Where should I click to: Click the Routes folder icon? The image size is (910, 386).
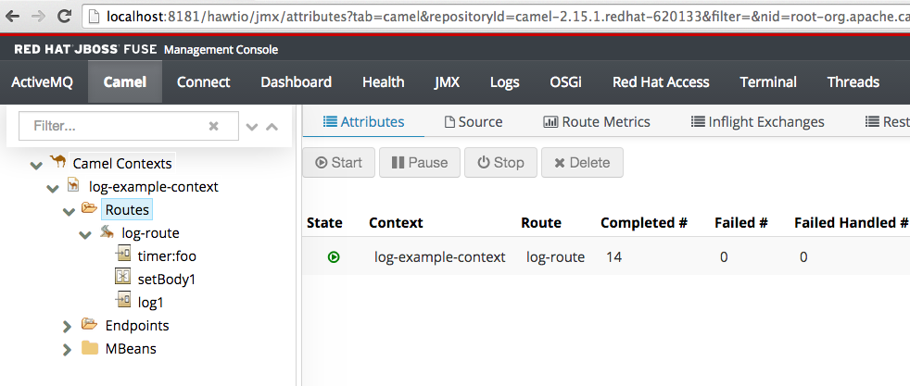click(x=89, y=208)
